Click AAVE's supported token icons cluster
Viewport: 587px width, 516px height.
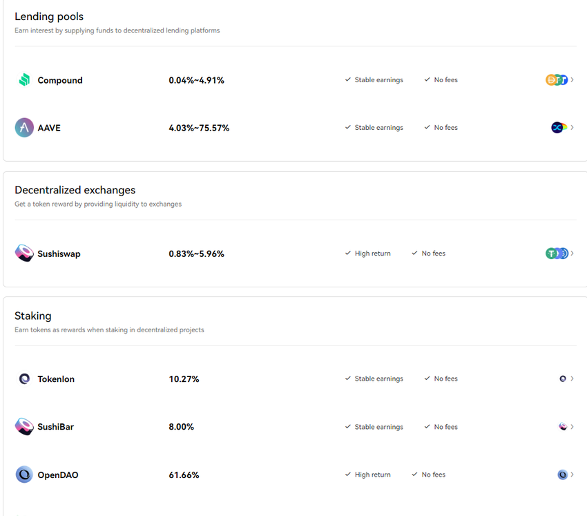click(559, 127)
